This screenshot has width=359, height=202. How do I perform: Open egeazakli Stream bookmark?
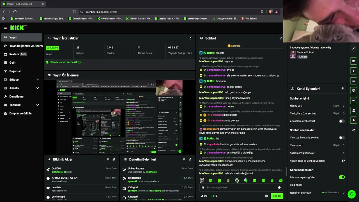pyautogui.click(x=23, y=19)
